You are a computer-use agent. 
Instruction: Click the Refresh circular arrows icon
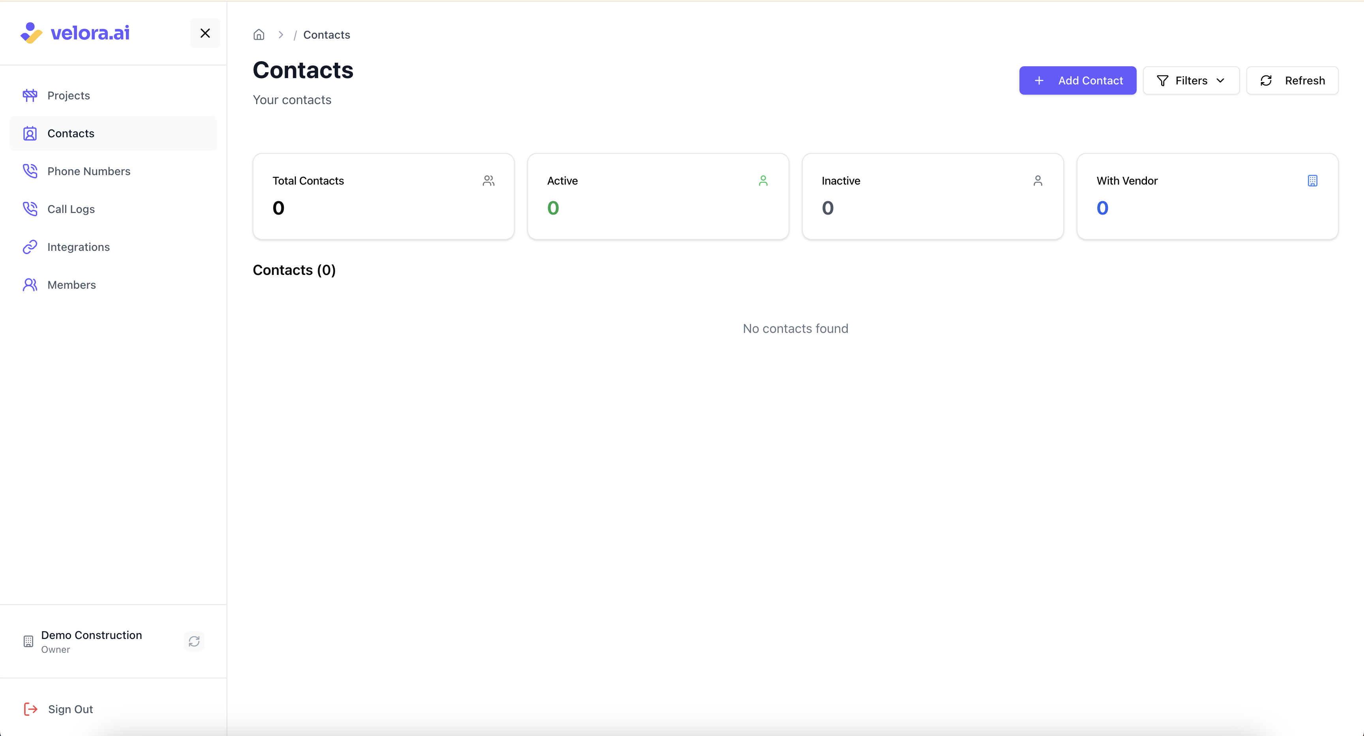(1266, 80)
